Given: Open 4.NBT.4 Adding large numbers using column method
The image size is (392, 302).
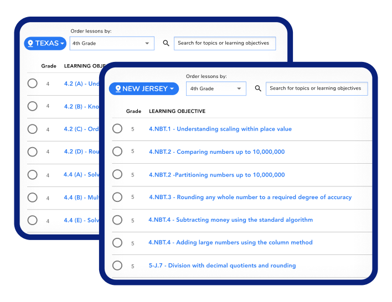Looking at the screenshot, I should coord(230,242).
